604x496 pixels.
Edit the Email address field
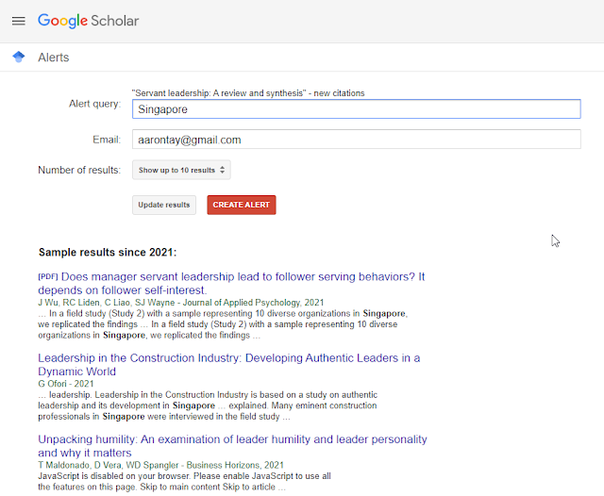(x=357, y=140)
